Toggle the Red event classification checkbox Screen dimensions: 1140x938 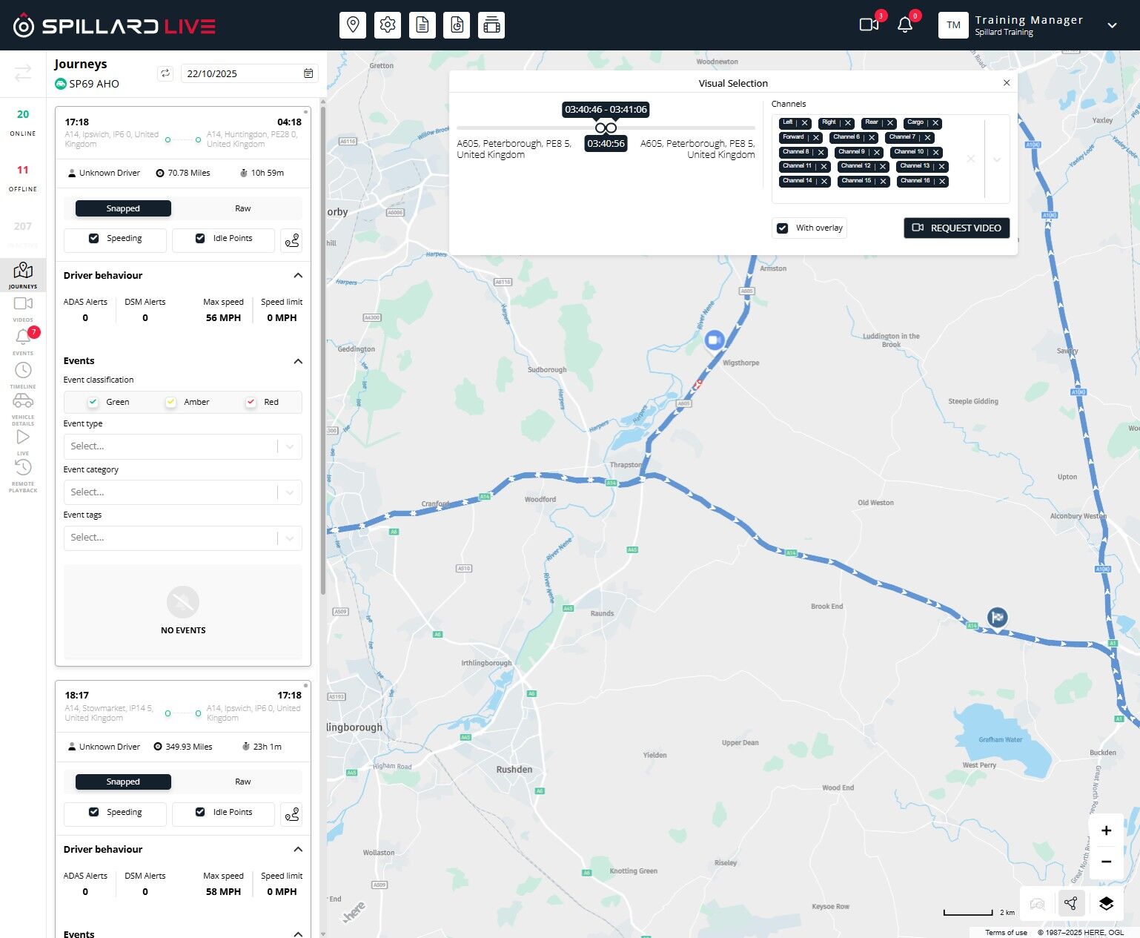pos(251,402)
